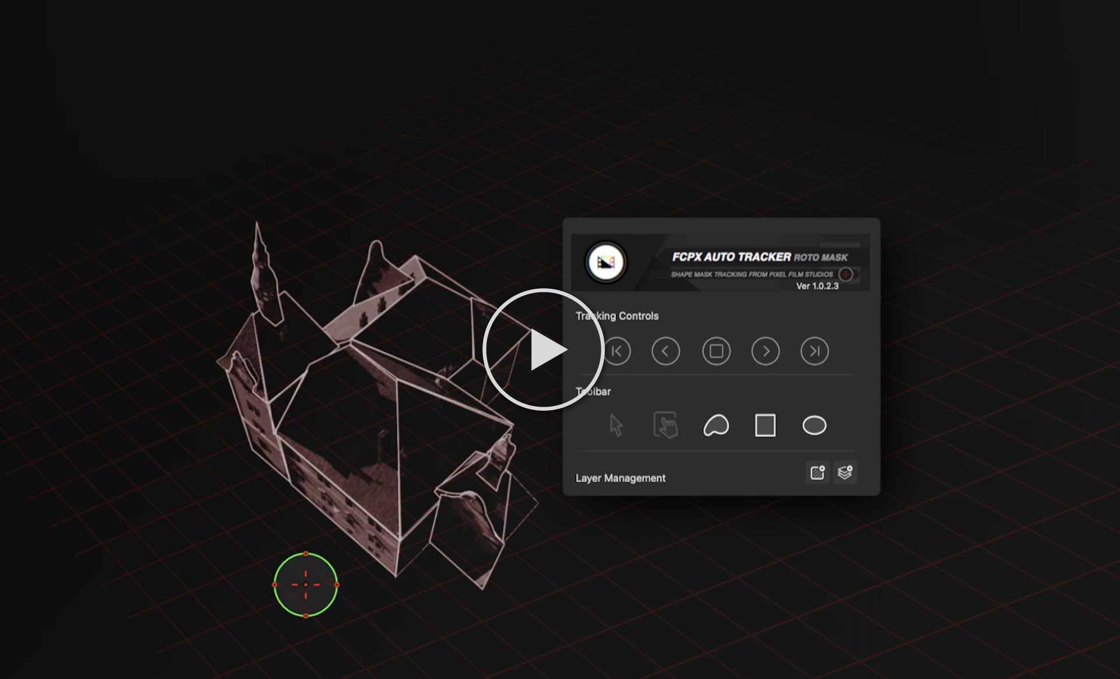Add new layer in Layer Management
Image resolution: width=1120 pixels, height=679 pixels.
coord(817,472)
